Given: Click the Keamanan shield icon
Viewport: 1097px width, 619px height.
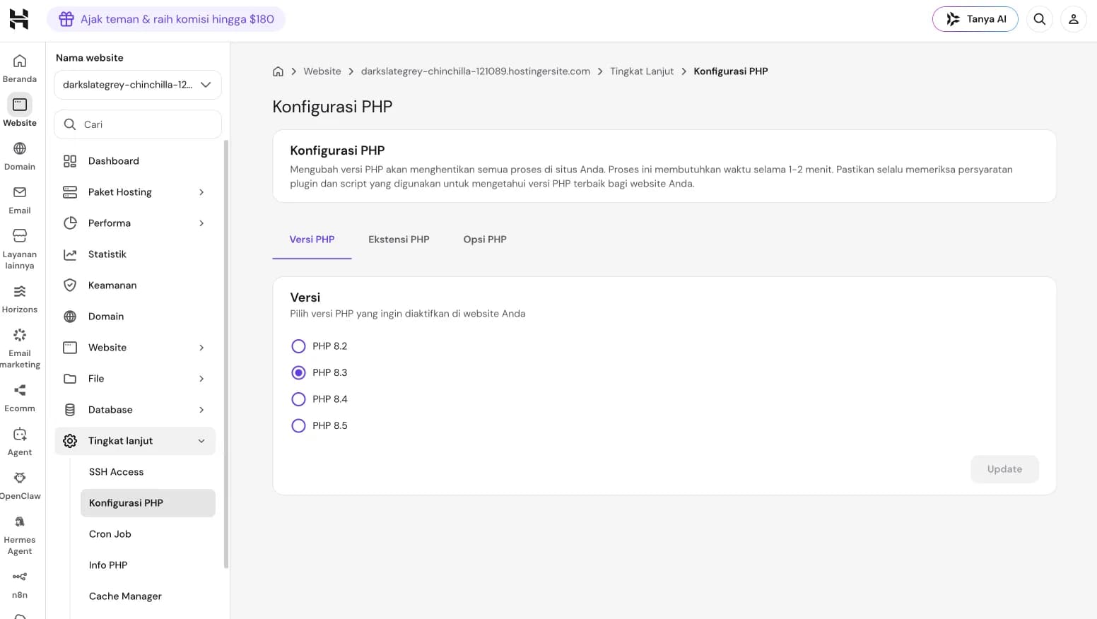Looking at the screenshot, I should coord(70,285).
